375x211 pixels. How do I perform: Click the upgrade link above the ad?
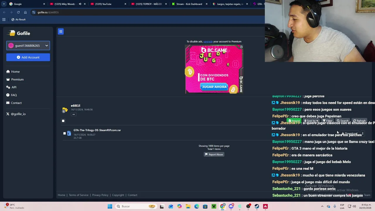pyautogui.click(x=208, y=41)
